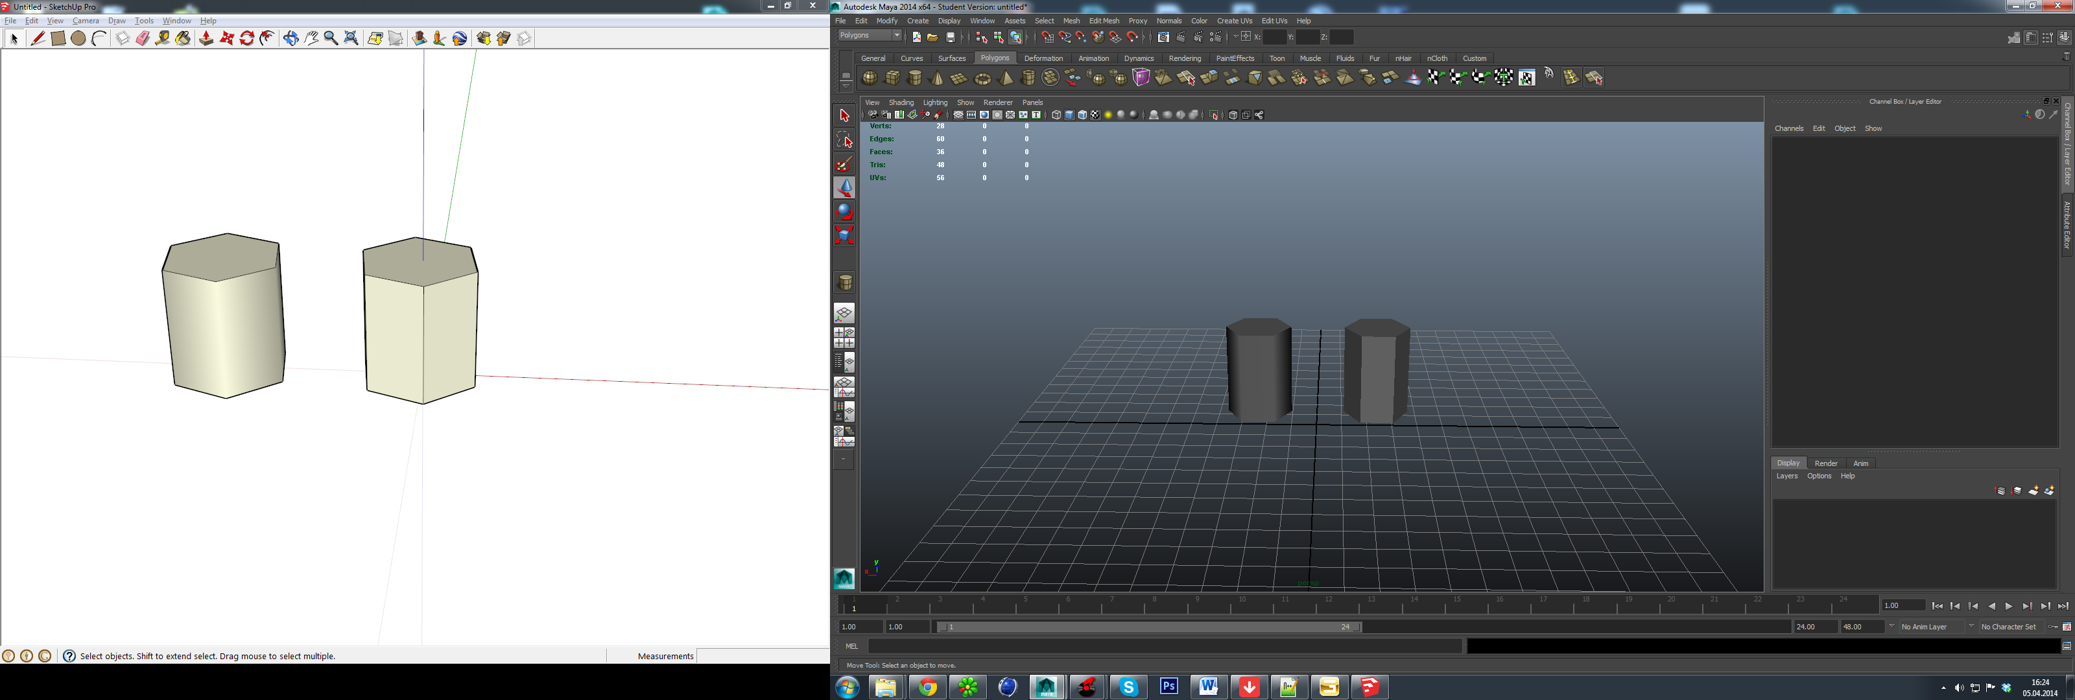This screenshot has height=700, width=2075.
Task: Click the Maya Move tool in toolbox
Action: point(844,187)
